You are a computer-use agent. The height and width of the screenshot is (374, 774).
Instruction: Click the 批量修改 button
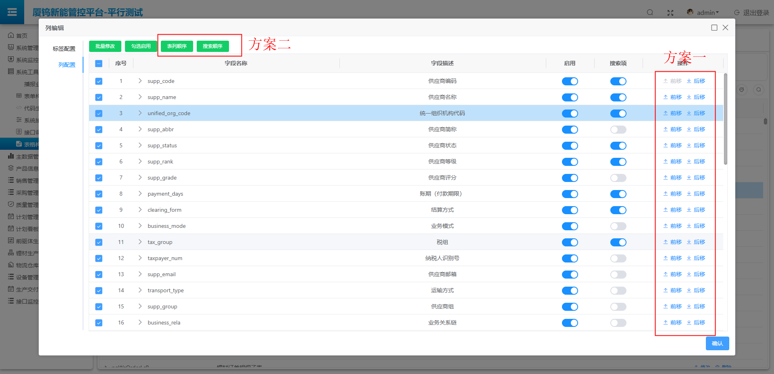point(105,46)
